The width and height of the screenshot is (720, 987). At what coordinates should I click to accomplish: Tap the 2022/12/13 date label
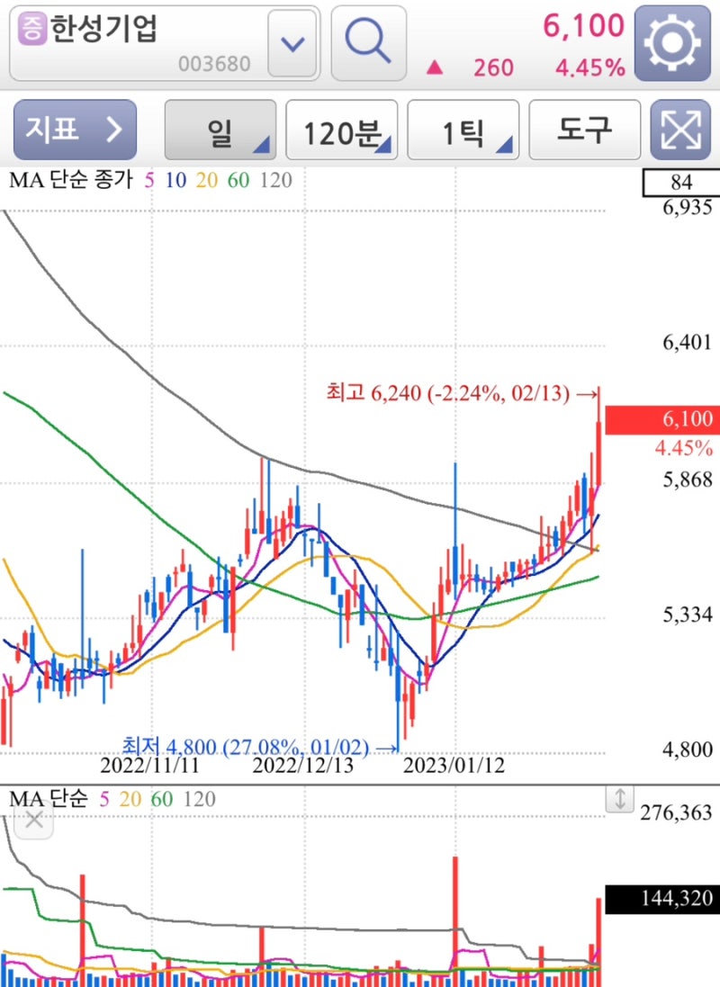(303, 766)
